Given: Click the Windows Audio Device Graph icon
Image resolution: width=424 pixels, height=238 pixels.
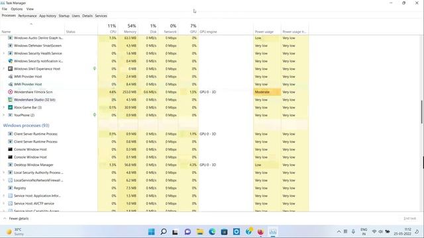Looking at the screenshot, I should (x=11, y=38).
